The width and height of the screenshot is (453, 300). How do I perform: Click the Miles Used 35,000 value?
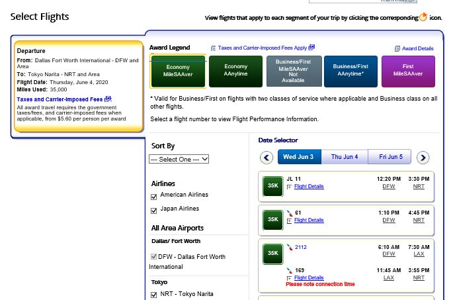click(58, 89)
